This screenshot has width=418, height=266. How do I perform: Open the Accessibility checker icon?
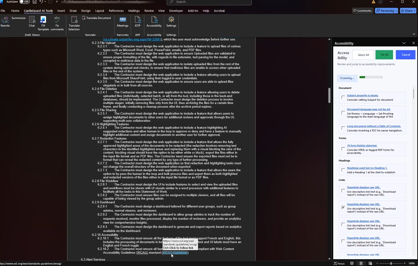click(154, 21)
